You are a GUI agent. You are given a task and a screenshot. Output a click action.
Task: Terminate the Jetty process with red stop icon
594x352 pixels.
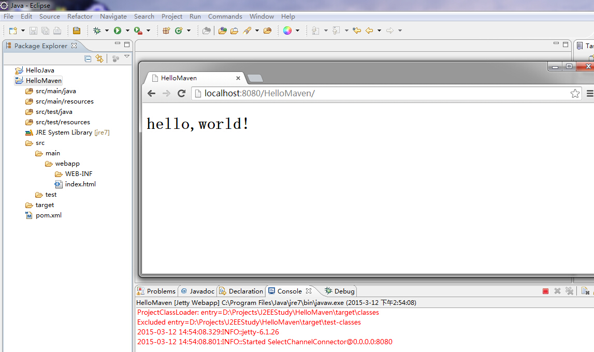(x=545, y=291)
